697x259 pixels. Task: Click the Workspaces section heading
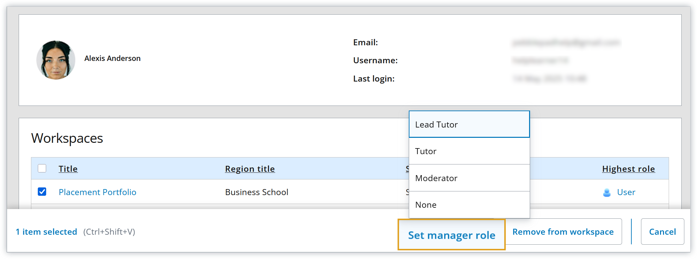[67, 138]
